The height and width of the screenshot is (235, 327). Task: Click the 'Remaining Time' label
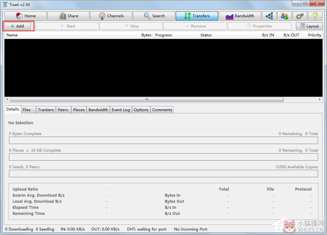pos(28,213)
